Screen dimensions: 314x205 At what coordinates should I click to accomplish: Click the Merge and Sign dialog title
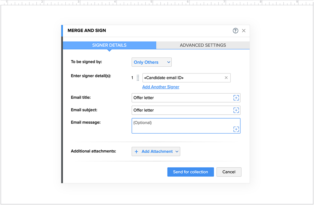(x=87, y=31)
